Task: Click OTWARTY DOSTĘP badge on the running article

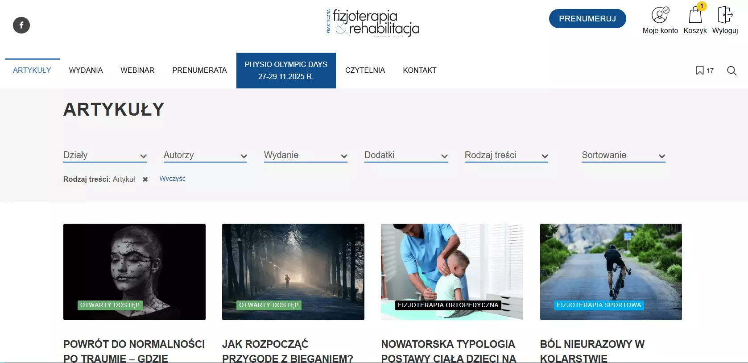Action: click(x=269, y=305)
